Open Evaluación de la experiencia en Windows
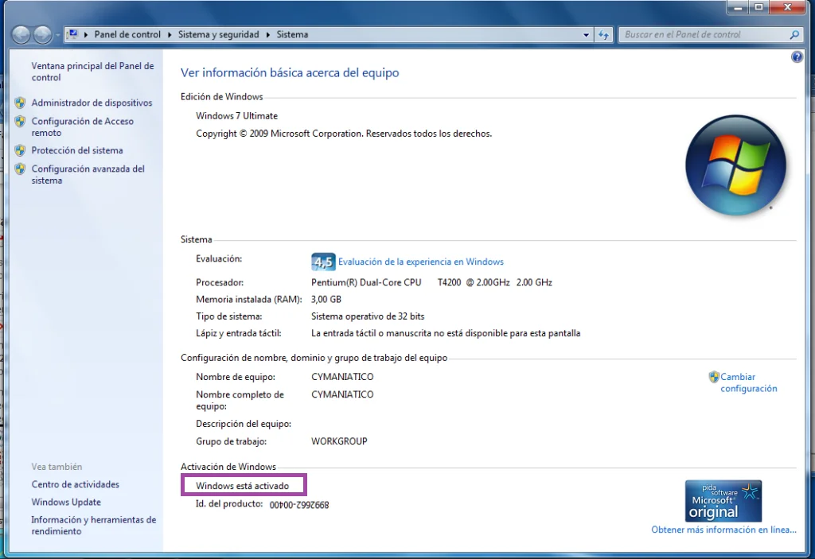 420,262
